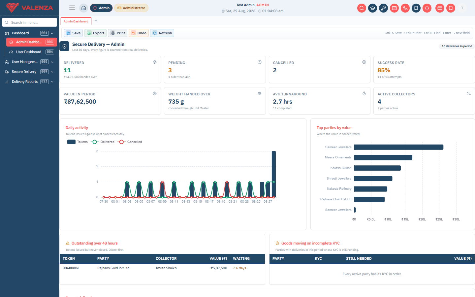The height and width of the screenshot is (297, 475).
Task: Click the users icon on Active Collectors card
Action: 469,93
